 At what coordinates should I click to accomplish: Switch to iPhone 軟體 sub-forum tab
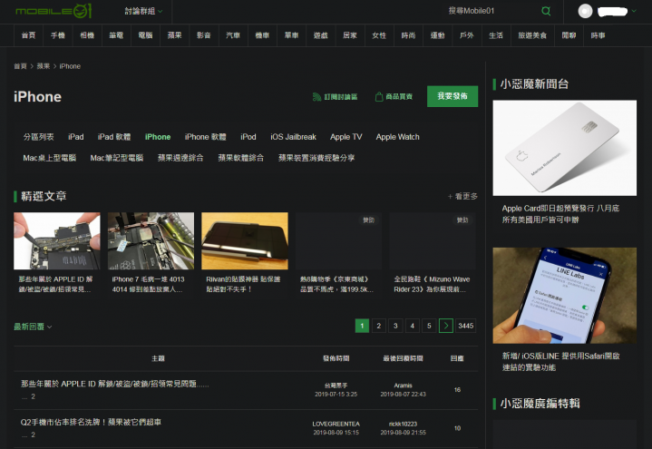pos(206,137)
